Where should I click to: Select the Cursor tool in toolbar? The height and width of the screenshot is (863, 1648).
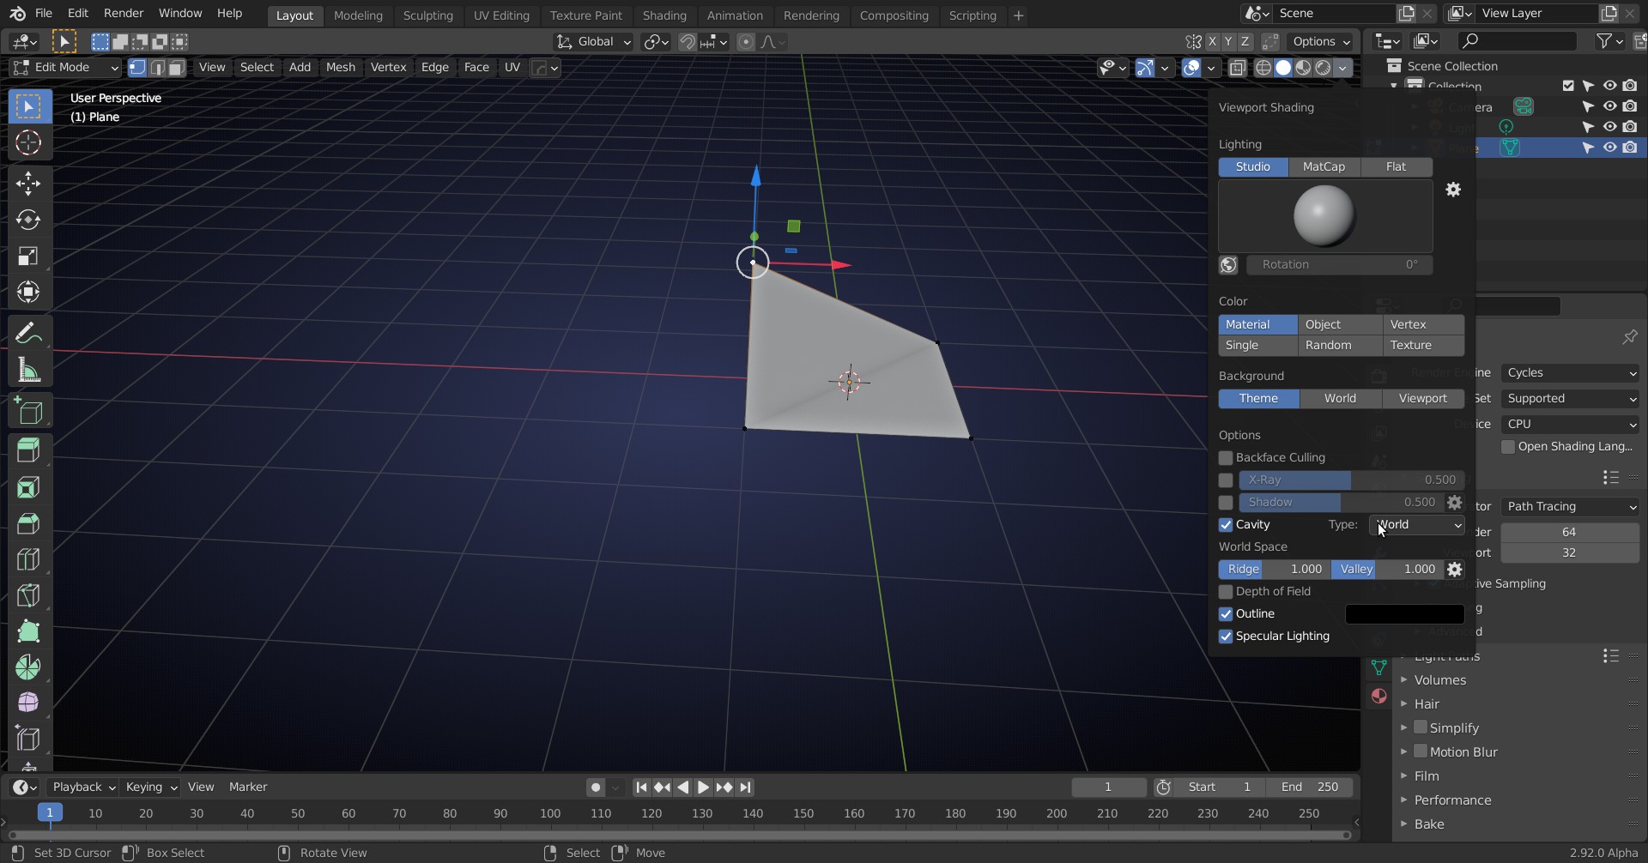point(28,142)
